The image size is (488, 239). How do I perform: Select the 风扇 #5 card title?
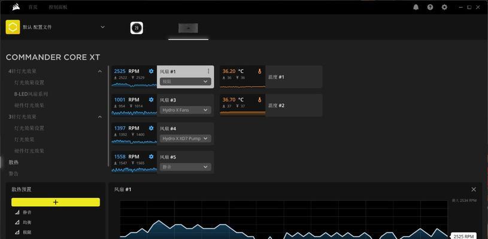coord(168,157)
